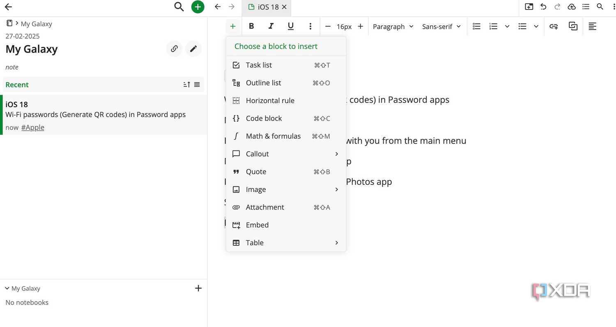Open the text alignment toolbar icon
Image resolution: width=616 pixels, height=327 pixels.
(x=592, y=26)
